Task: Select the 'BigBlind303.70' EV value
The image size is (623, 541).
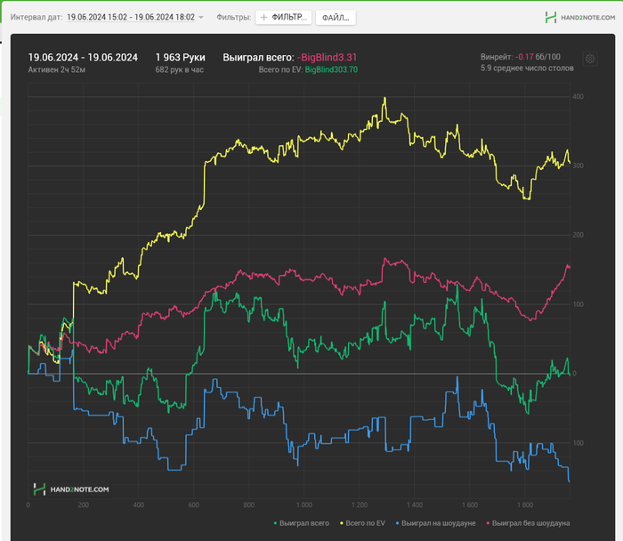Action: pyautogui.click(x=331, y=69)
